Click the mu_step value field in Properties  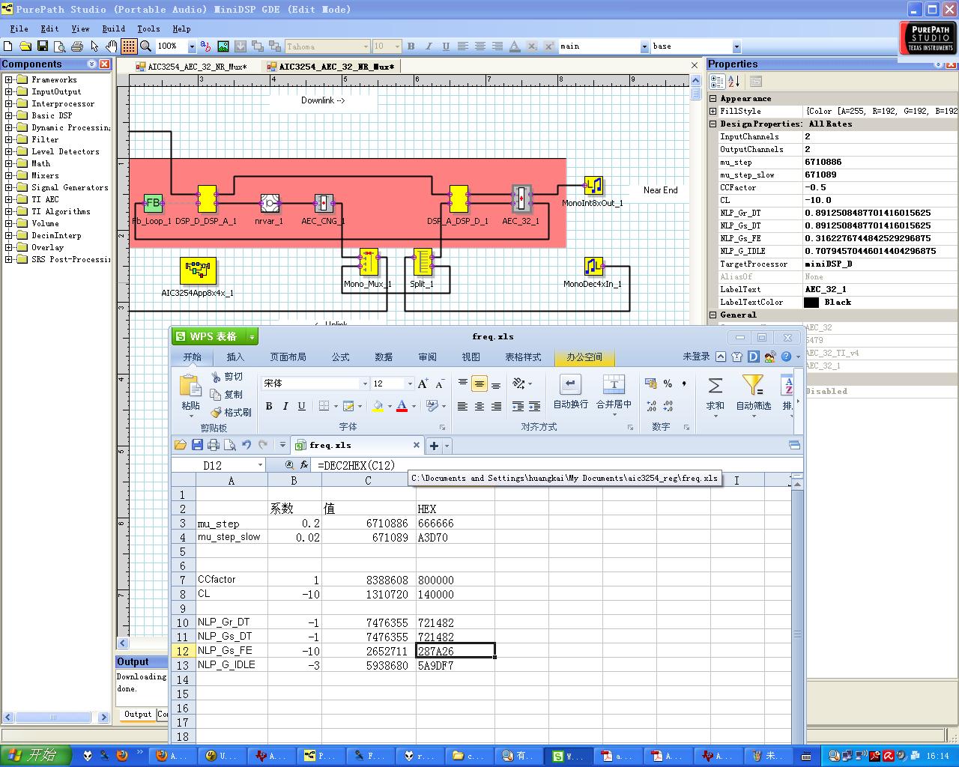click(880, 162)
